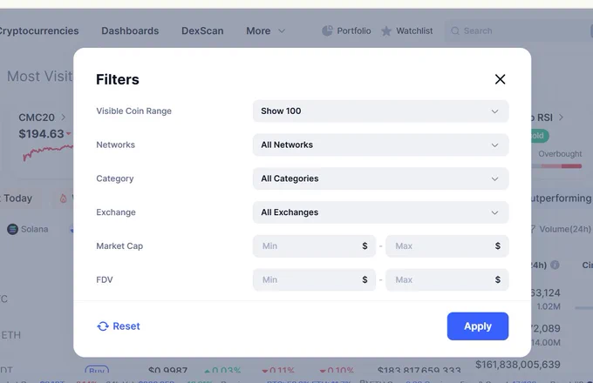Screen dimensions: 593x383
Task: Click the FDV Min input field
Action: (x=314, y=279)
